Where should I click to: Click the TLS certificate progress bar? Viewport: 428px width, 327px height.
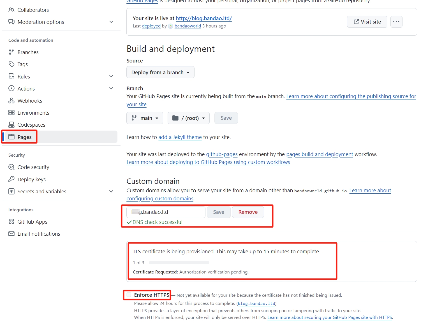(x=179, y=263)
